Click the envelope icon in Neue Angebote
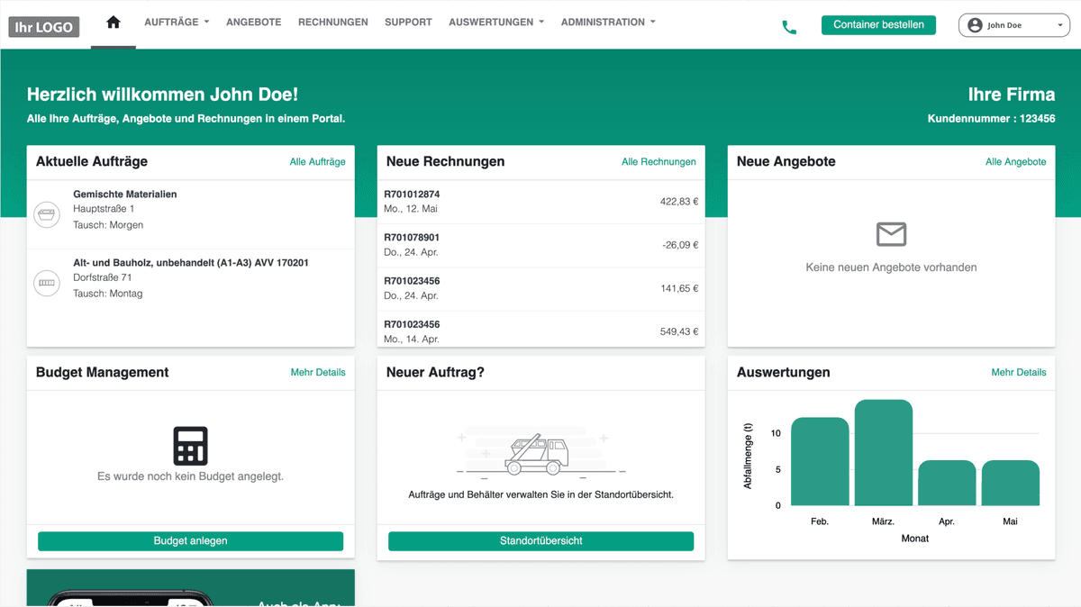 tap(891, 235)
